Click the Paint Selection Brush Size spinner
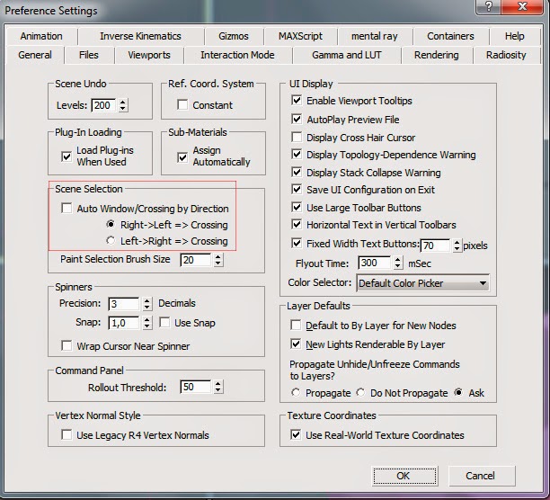The height and width of the screenshot is (500, 550). 218,260
